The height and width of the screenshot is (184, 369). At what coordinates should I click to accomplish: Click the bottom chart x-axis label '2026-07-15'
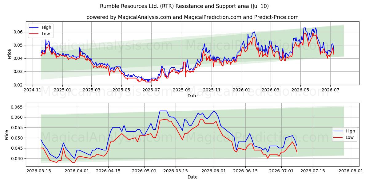coord(312,172)
